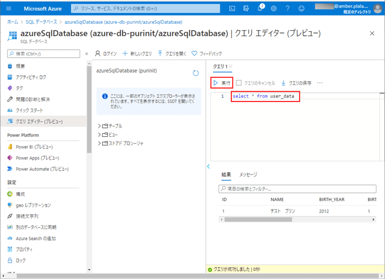Click the sidebar 検索 (Ctrl+/) box

44,54
